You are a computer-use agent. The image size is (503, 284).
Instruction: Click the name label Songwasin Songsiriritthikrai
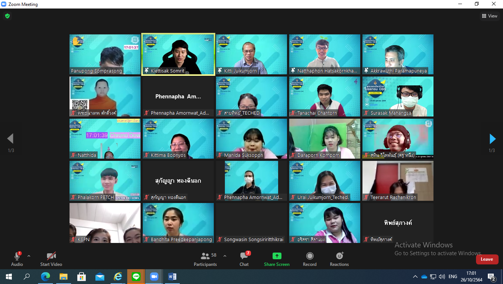[x=254, y=239]
